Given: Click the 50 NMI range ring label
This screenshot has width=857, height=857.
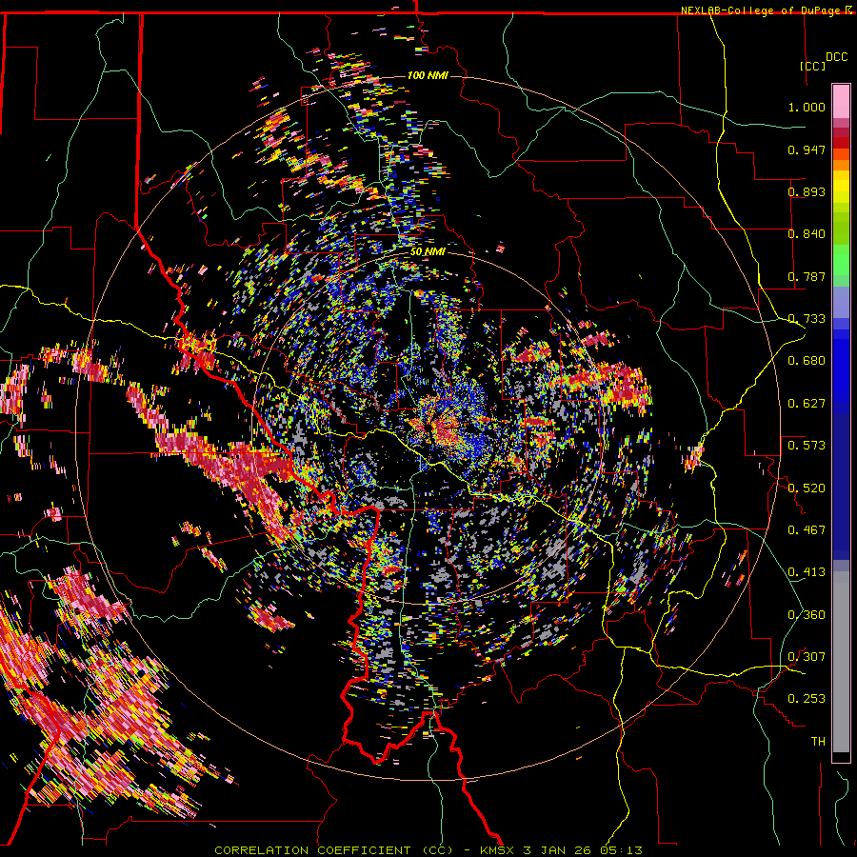Looking at the screenshot, I should point(428,252).
